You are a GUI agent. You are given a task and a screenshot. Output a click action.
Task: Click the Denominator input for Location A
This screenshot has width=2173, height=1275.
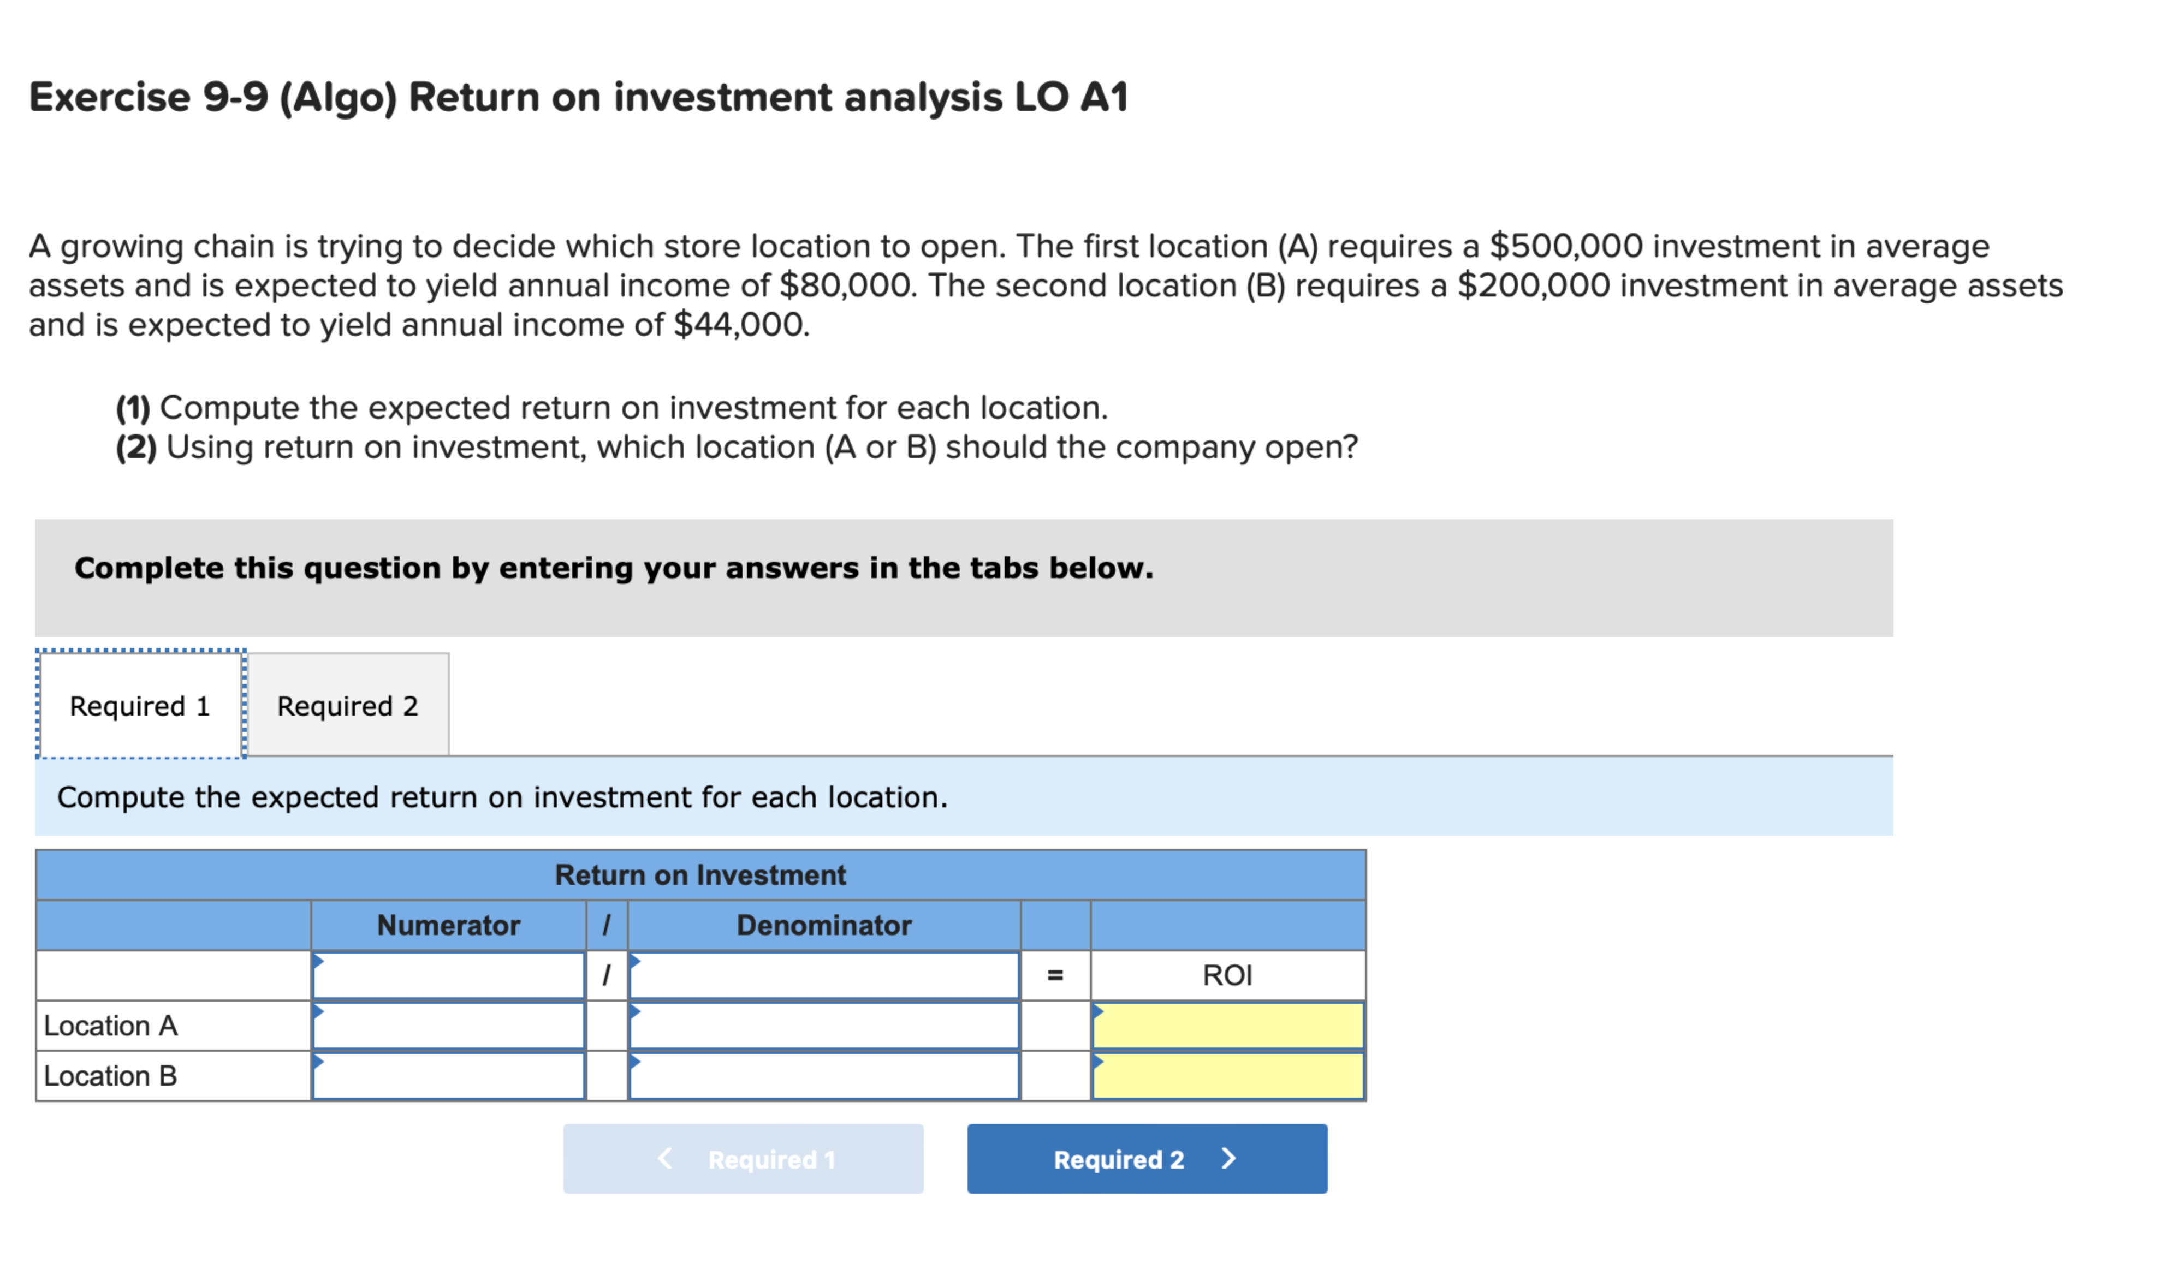coord(823,1026)
